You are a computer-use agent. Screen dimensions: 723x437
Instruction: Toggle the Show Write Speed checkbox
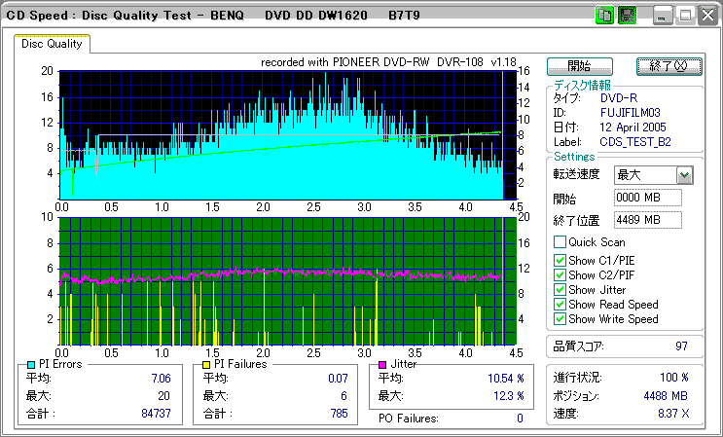[x=560, y=318]
